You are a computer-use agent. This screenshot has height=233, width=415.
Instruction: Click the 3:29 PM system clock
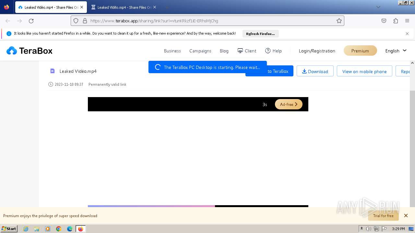tap(398, 229)
